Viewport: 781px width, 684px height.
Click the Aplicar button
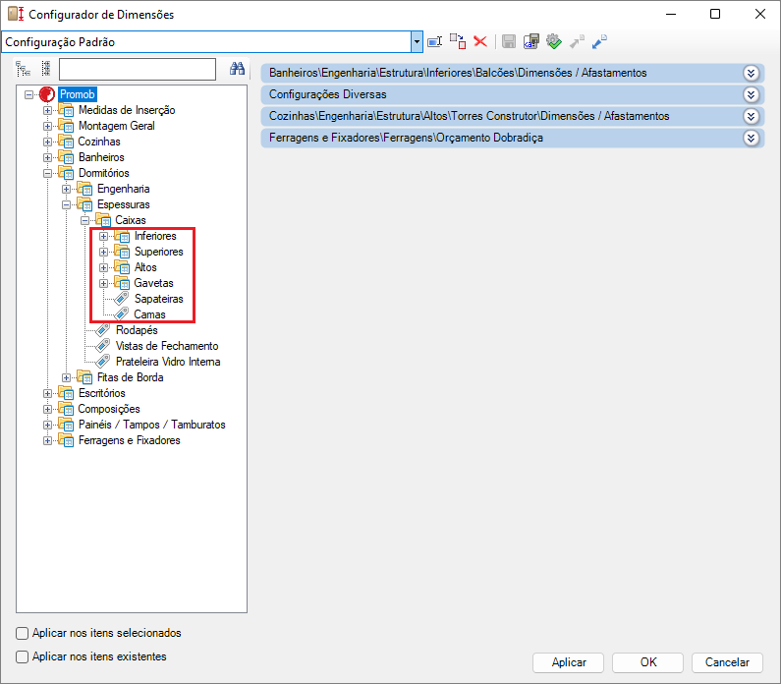click(x=569, y=662)
